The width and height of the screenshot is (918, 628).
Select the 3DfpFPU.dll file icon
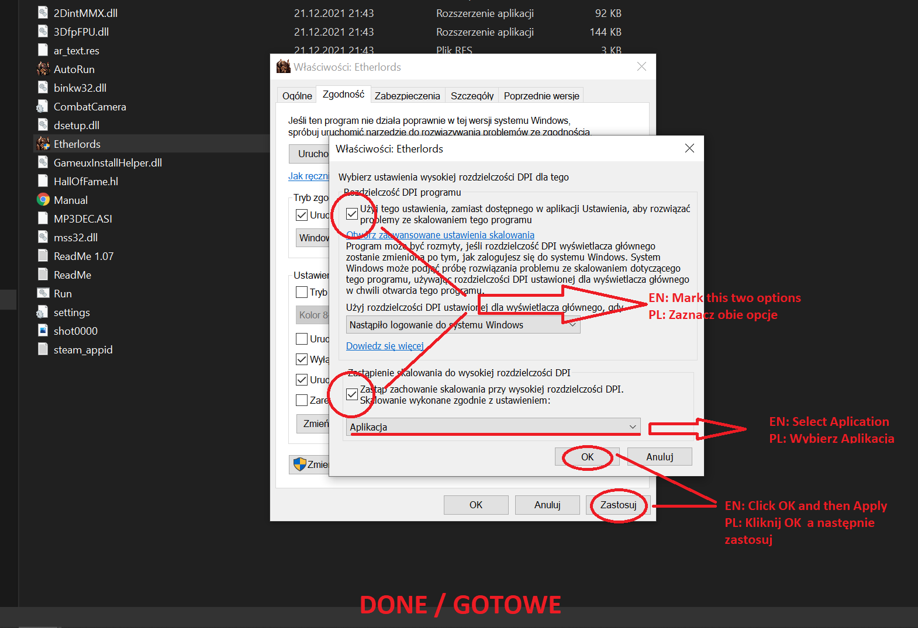pyautogui.click(x=43, y=32)
